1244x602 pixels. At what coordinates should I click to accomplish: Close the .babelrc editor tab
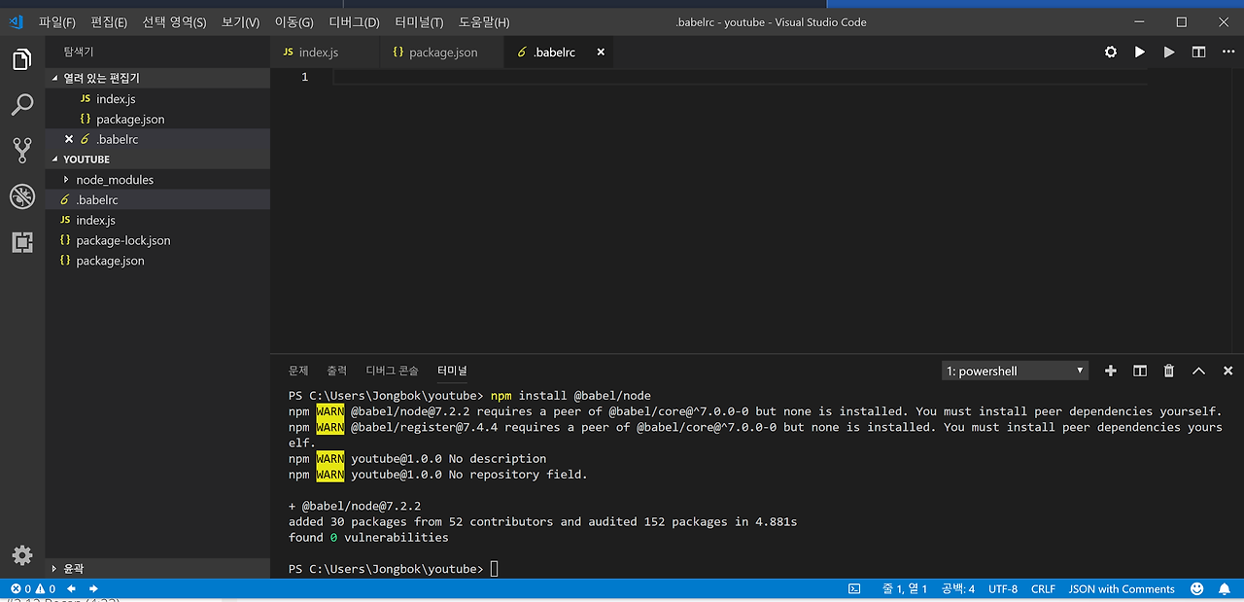point(601,53)
